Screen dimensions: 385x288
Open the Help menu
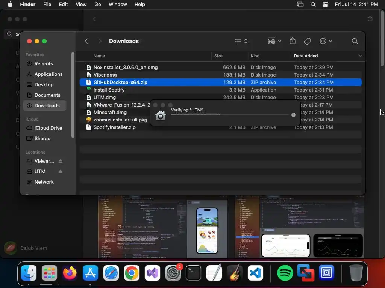[x=140, y=4]
